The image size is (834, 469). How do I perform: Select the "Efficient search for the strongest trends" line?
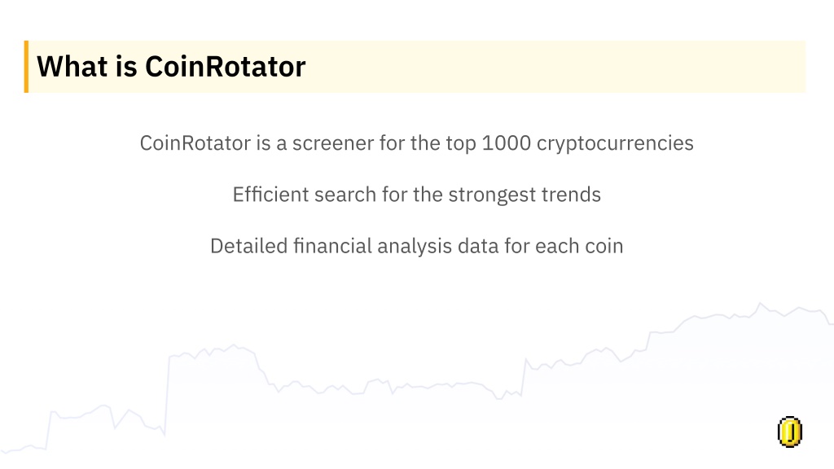[416, 195]
